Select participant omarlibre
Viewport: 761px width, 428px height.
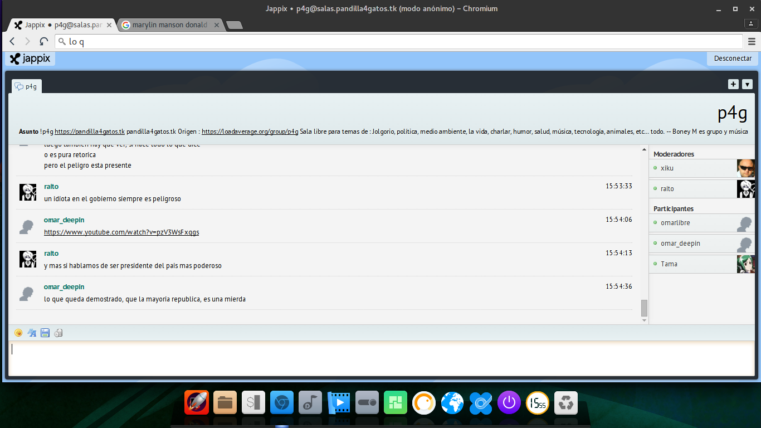click(702, 222)
